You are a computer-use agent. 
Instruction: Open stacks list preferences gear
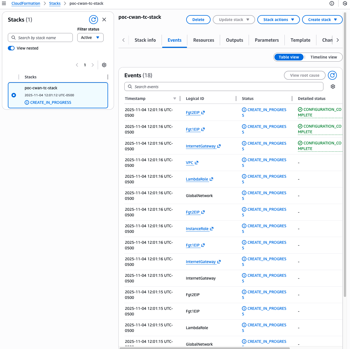tap(104, 65)
